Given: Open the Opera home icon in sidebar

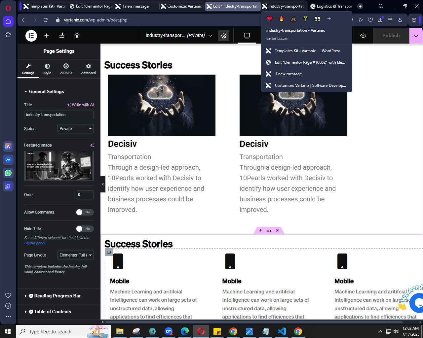Looking at the screenshot, I should (x=8, y=21).
